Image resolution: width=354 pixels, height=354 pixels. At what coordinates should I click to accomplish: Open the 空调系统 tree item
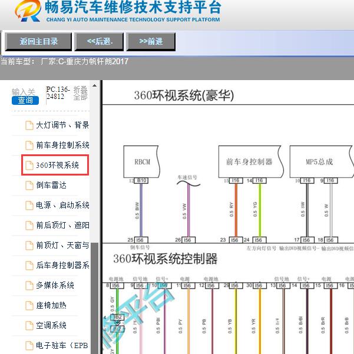tap(51, 325)
